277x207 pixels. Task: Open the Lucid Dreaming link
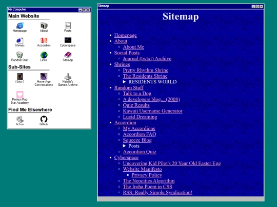click(x=140, y=117)
